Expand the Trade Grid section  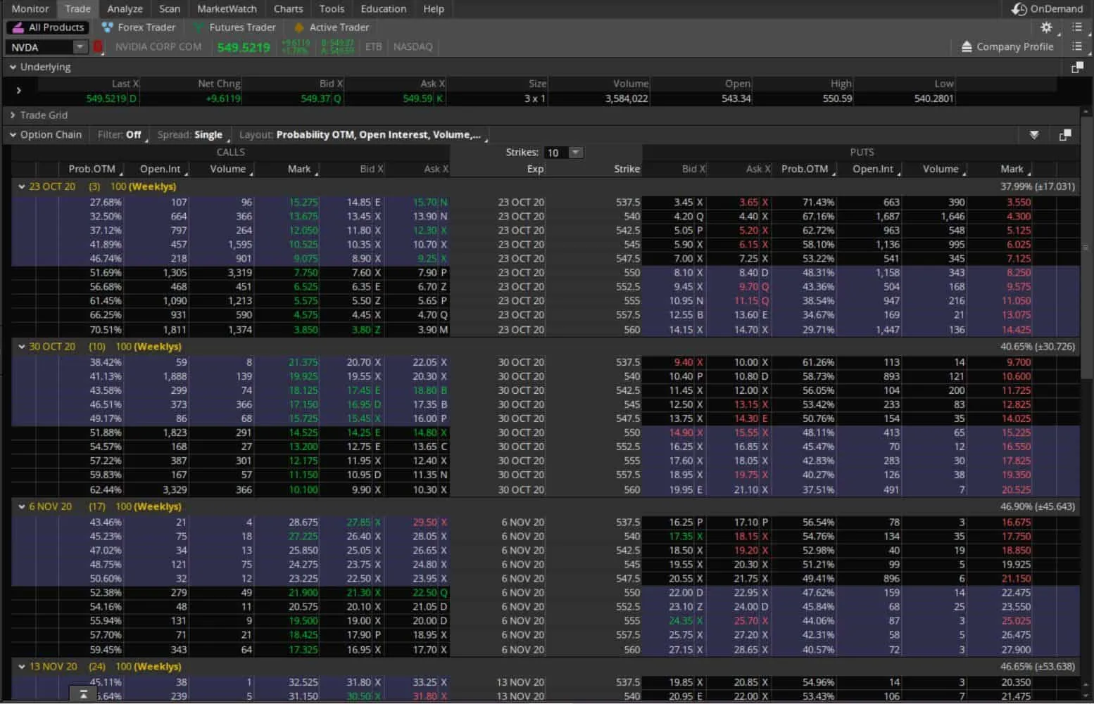pyautogui.click(x=13, y=115)
